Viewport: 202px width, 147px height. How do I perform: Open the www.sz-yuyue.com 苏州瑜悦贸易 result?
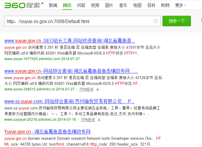69,101
